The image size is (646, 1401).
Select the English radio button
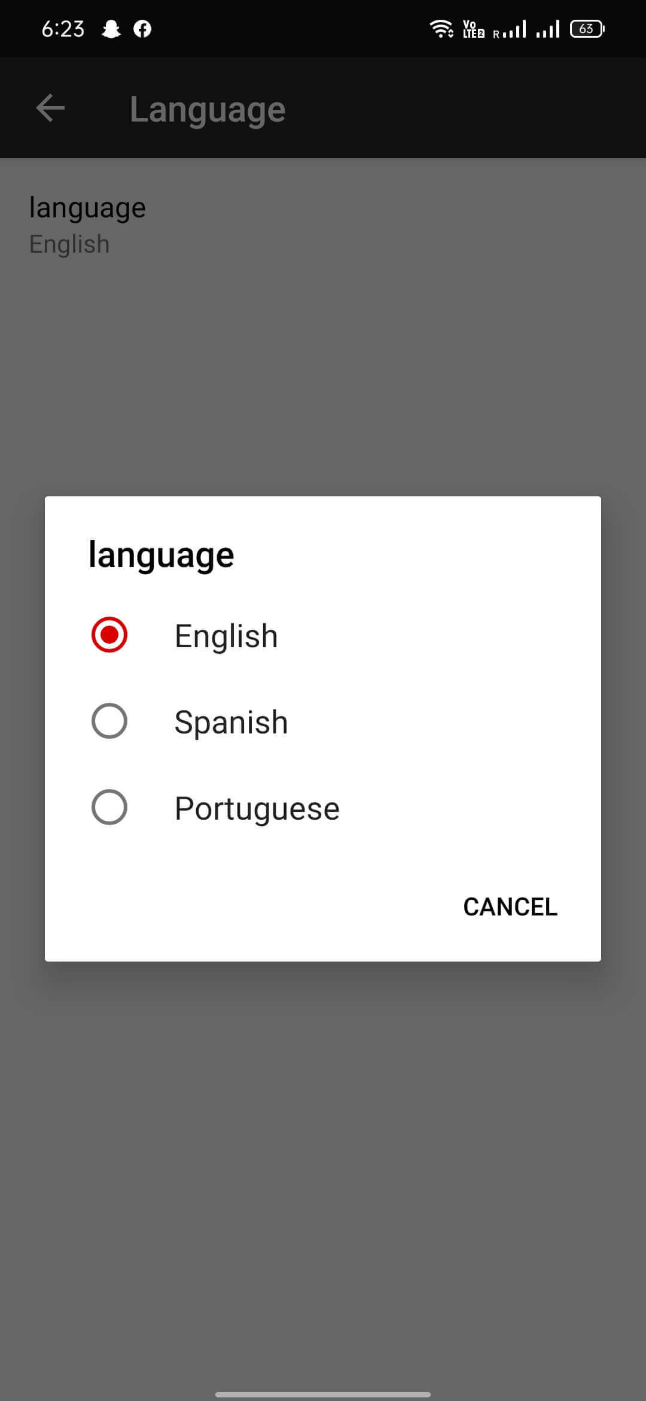109,635
